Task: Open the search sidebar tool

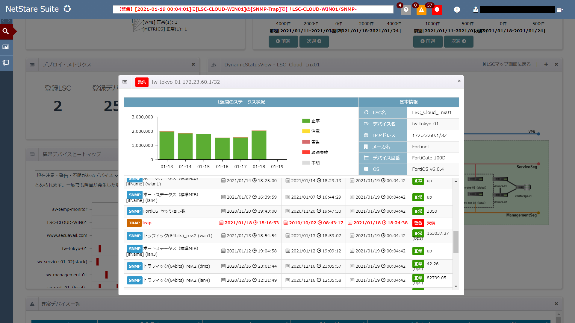Action: (x=6, y=31)
